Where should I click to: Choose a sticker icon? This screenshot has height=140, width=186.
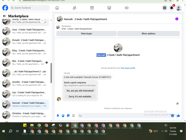[68, 116]
